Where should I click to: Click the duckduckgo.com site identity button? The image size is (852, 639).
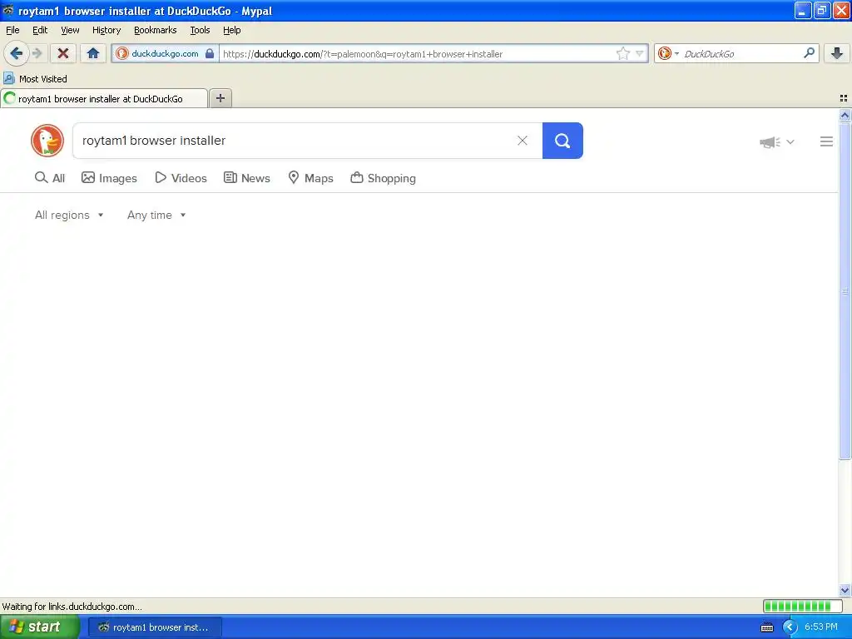point(166,53)
